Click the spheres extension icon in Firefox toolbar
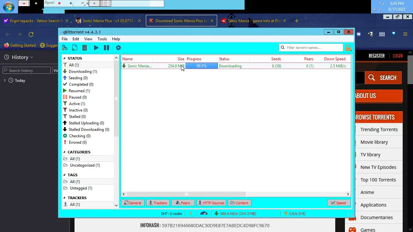This screenshot has height=232, width=413. click(370, 34)
